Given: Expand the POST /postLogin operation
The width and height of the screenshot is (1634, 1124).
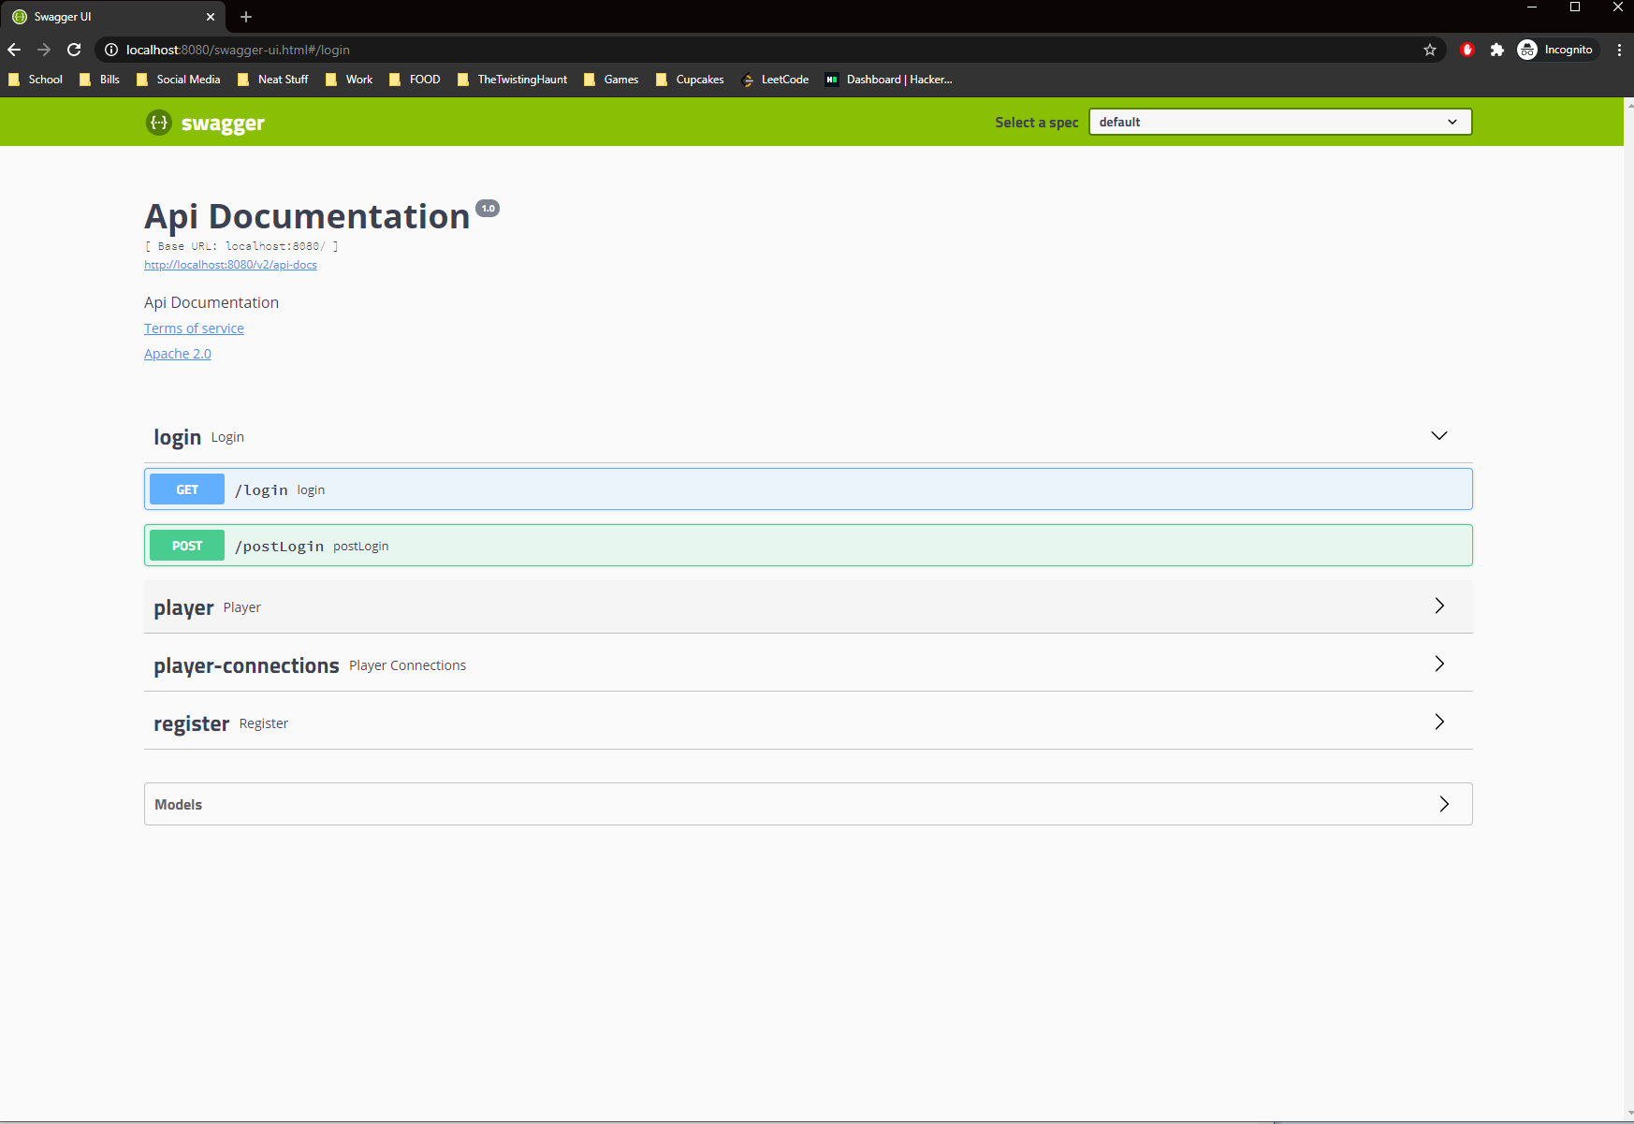Looking at the screenshot, I should coord(809,546).
